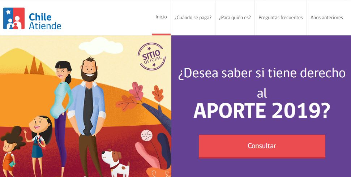Click the ChileAtiende flag logo icon
351x177 pixels.
pos(14,18)
